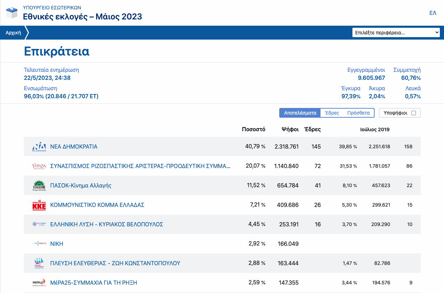Open ΜέΡΑ25-ΣΥΜΜΑΧΙΑ ΓΙΑ ΤΗ ΡΗΞΗ link
This screenshot has height=293, width=444.
(94, 283)
